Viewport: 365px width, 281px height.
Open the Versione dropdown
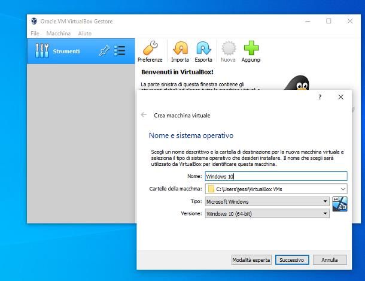click(267, 213)
